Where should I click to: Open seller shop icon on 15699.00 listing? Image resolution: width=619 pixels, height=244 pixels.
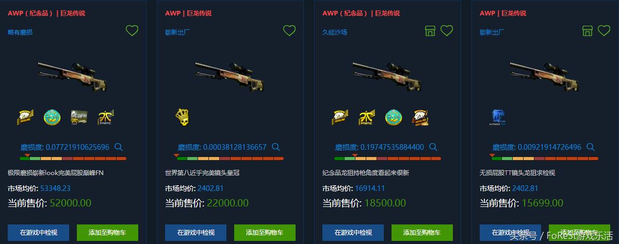(588, 31)
